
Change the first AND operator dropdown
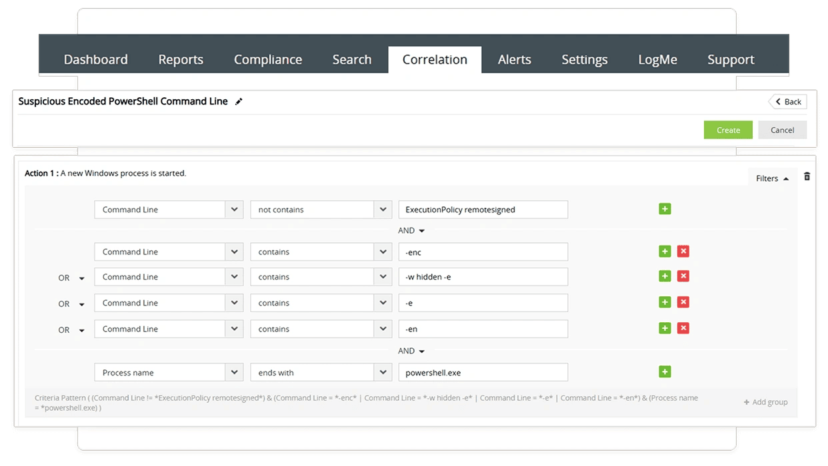pos(411,231)
